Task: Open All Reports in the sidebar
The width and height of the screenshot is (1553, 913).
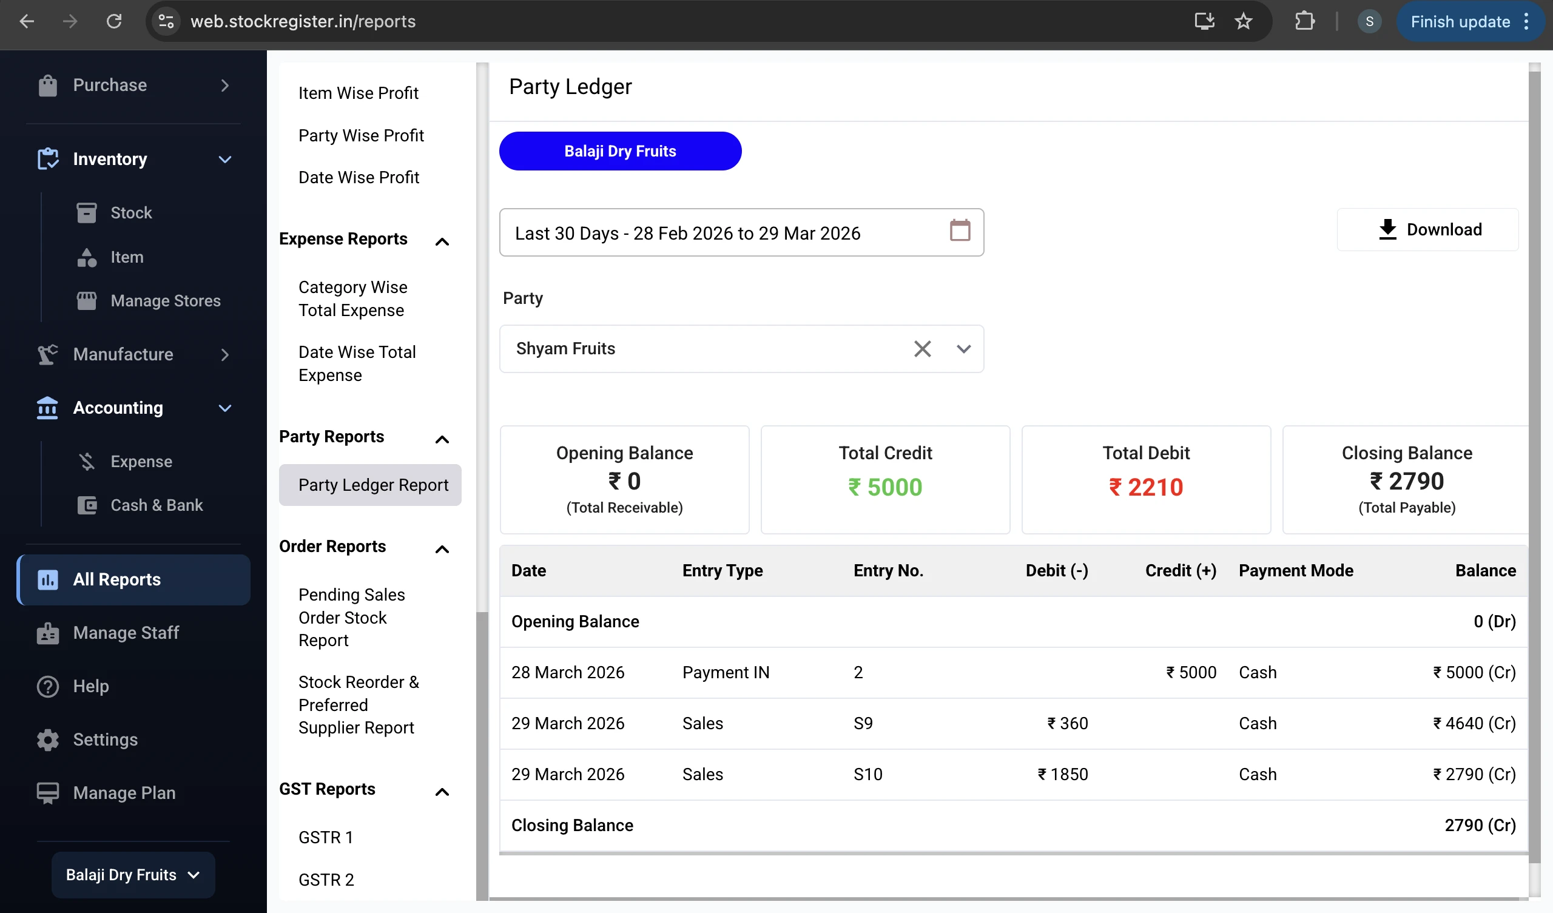Action: pos(116,579)
